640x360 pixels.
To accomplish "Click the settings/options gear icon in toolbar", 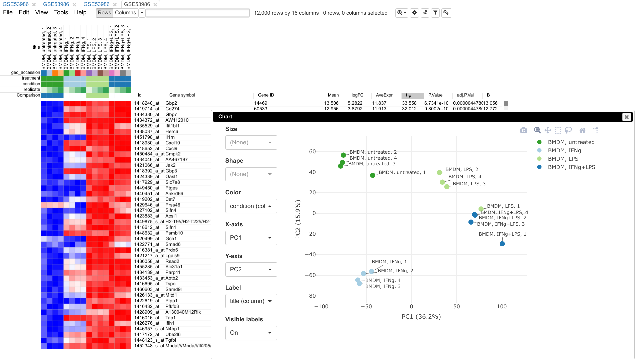I will click(415, 12).
